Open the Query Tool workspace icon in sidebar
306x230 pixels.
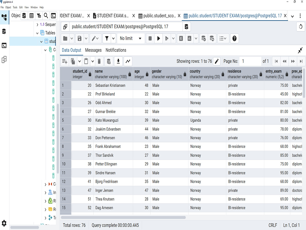[4, 32]
